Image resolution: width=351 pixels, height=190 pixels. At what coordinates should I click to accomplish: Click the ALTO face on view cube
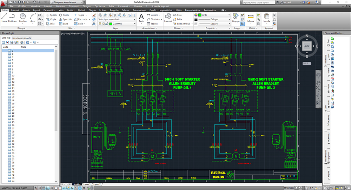coord(307,46)
